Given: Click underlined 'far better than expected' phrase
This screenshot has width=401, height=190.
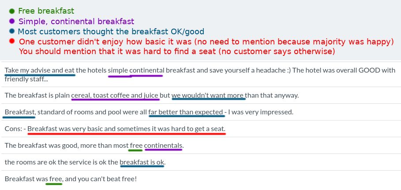Looking at the screenshot, I should point(186,112).
